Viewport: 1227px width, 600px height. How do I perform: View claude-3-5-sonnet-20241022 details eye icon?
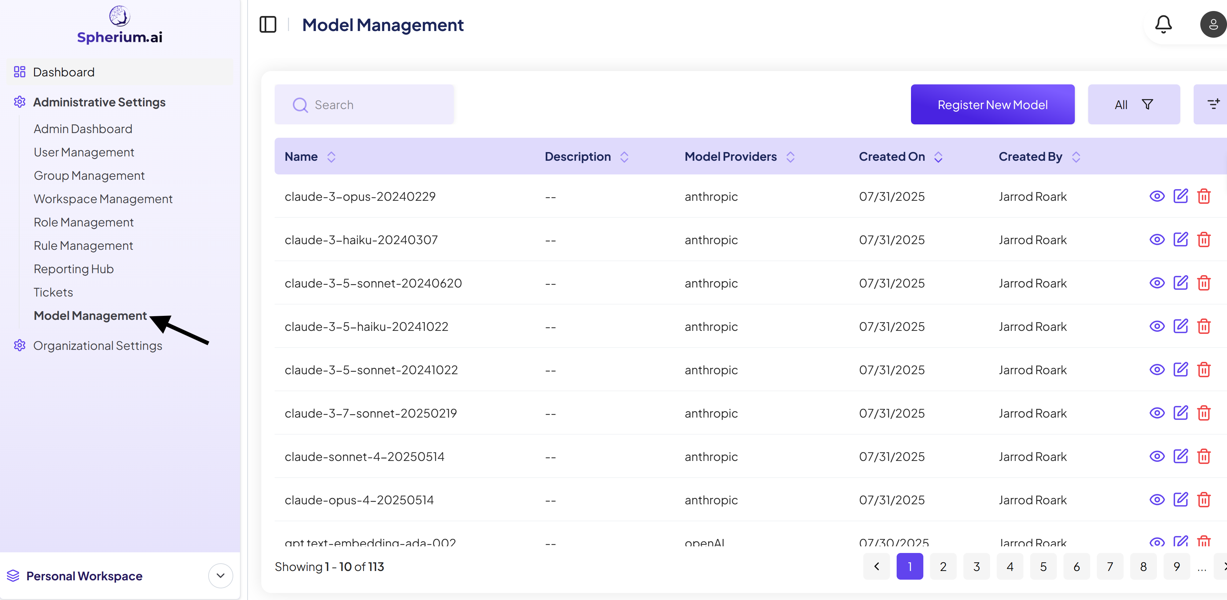click(x=1157, y=370)
